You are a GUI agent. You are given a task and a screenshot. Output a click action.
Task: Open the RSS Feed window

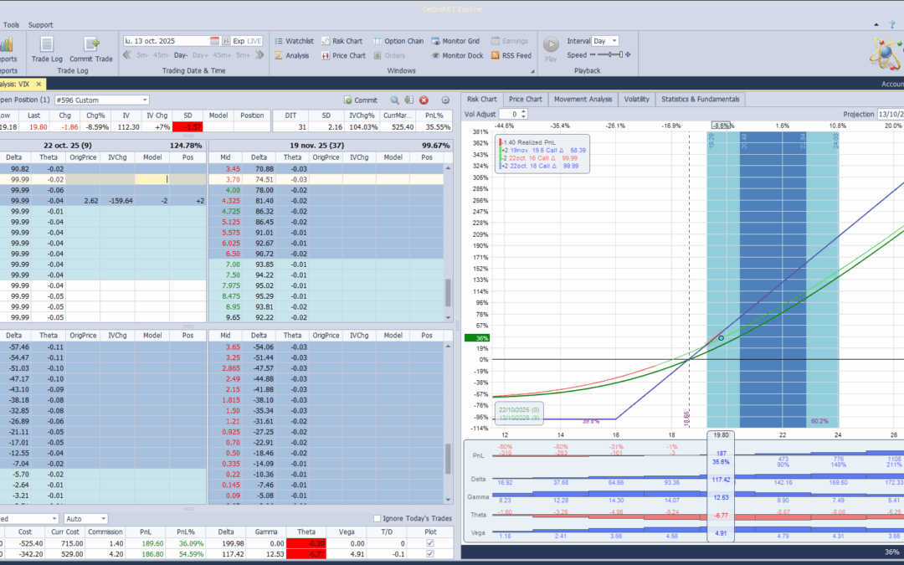[511, 55]
